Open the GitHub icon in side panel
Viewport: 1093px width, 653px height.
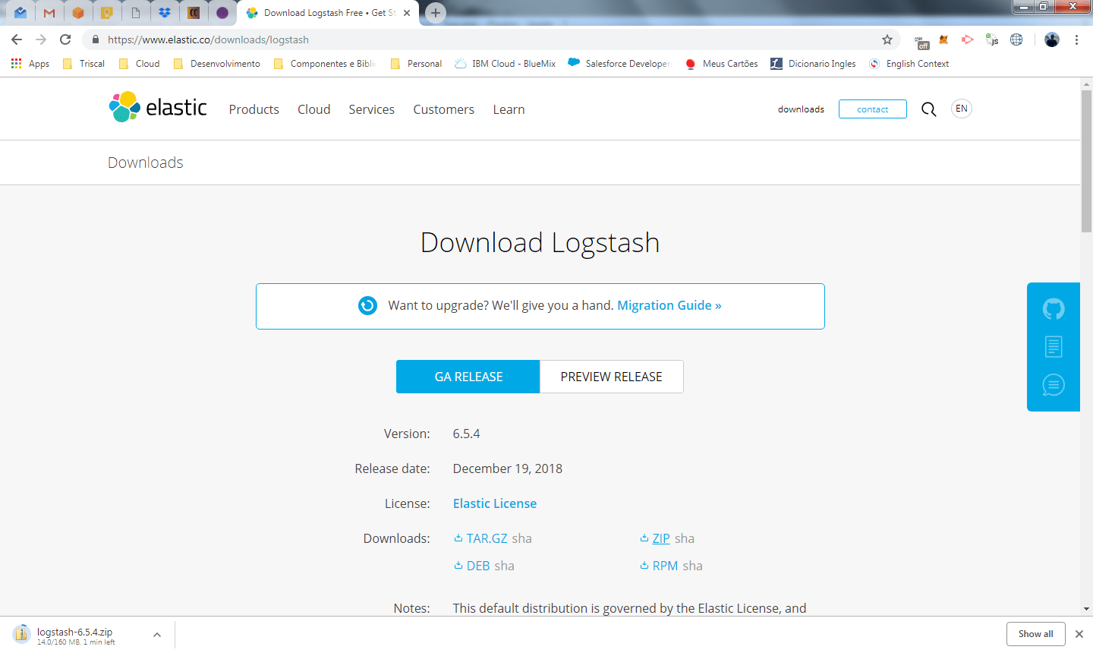pos(1054,309)
